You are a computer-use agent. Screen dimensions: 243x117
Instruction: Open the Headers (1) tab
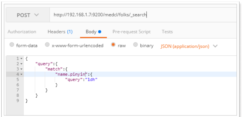coord(60,32)
